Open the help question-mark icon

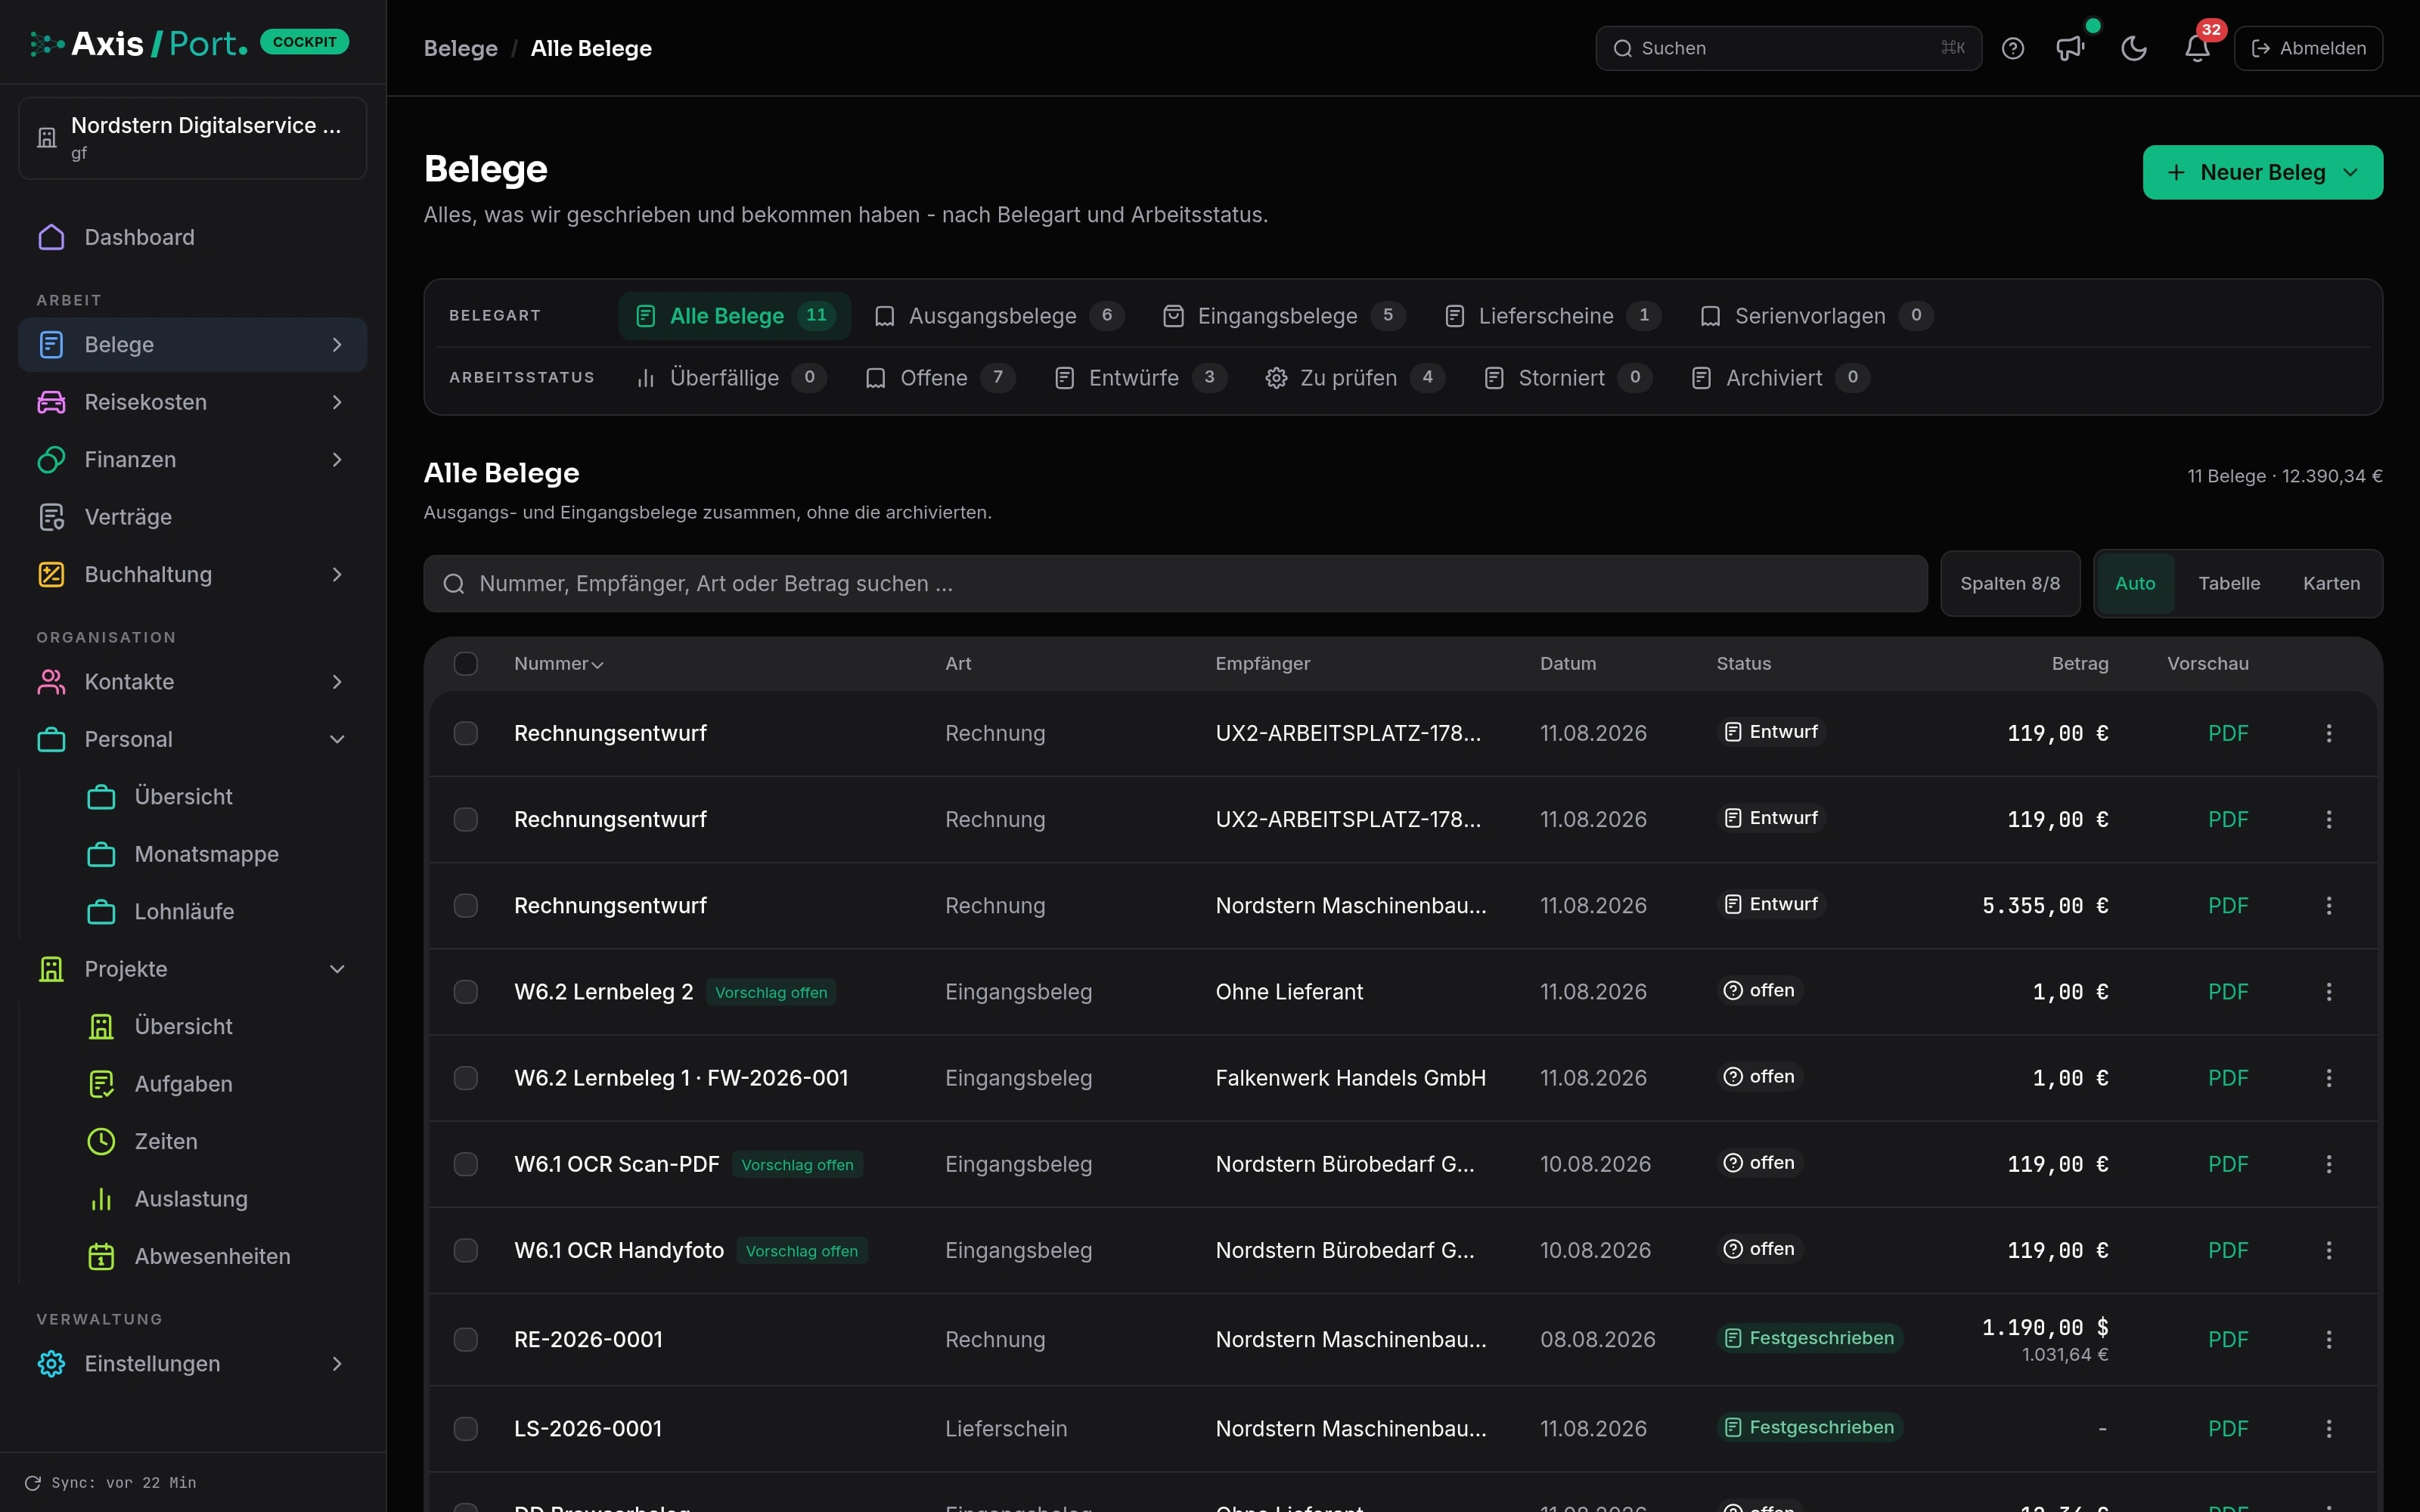click(2012, 48)
